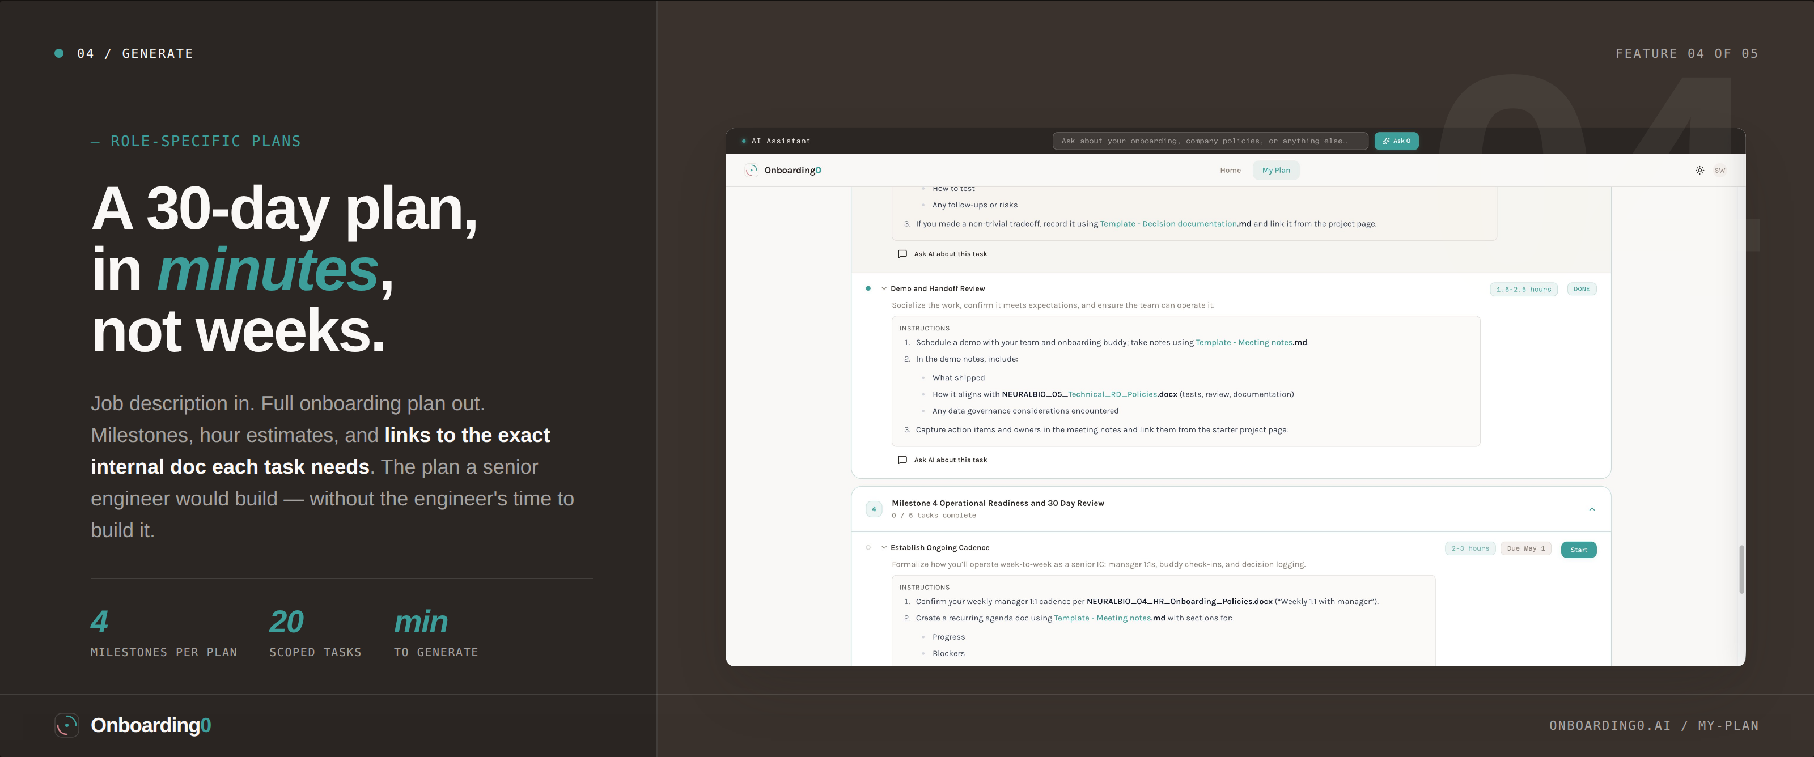This screenshot has width=1814, height=757.
Task: Select the Milestone 4 number badge
Action: pos(873,508)
